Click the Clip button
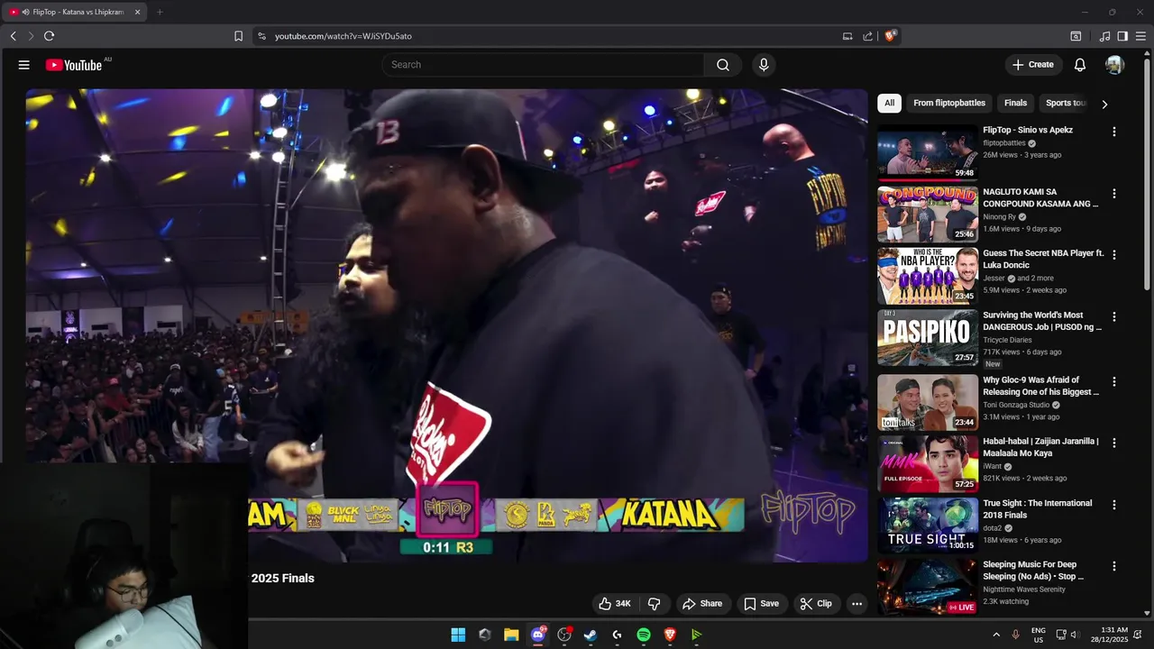The height and width of the screenshot is (649, 1154). point(816,604)
